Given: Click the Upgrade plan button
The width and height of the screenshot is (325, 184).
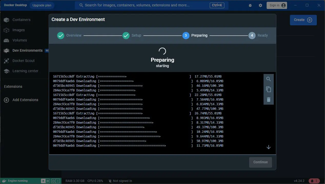Looking at the screenshot, I should point(42,5).
